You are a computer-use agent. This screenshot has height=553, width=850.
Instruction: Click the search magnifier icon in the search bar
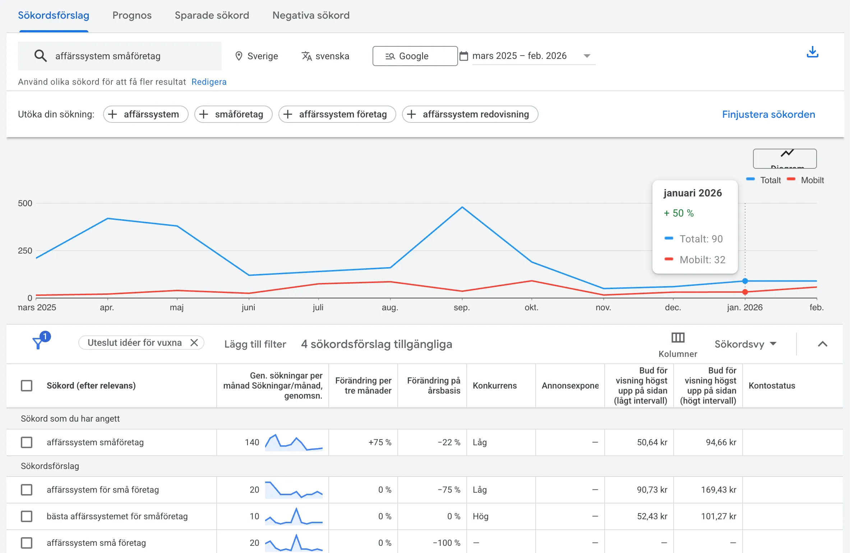tap(41, 56)
